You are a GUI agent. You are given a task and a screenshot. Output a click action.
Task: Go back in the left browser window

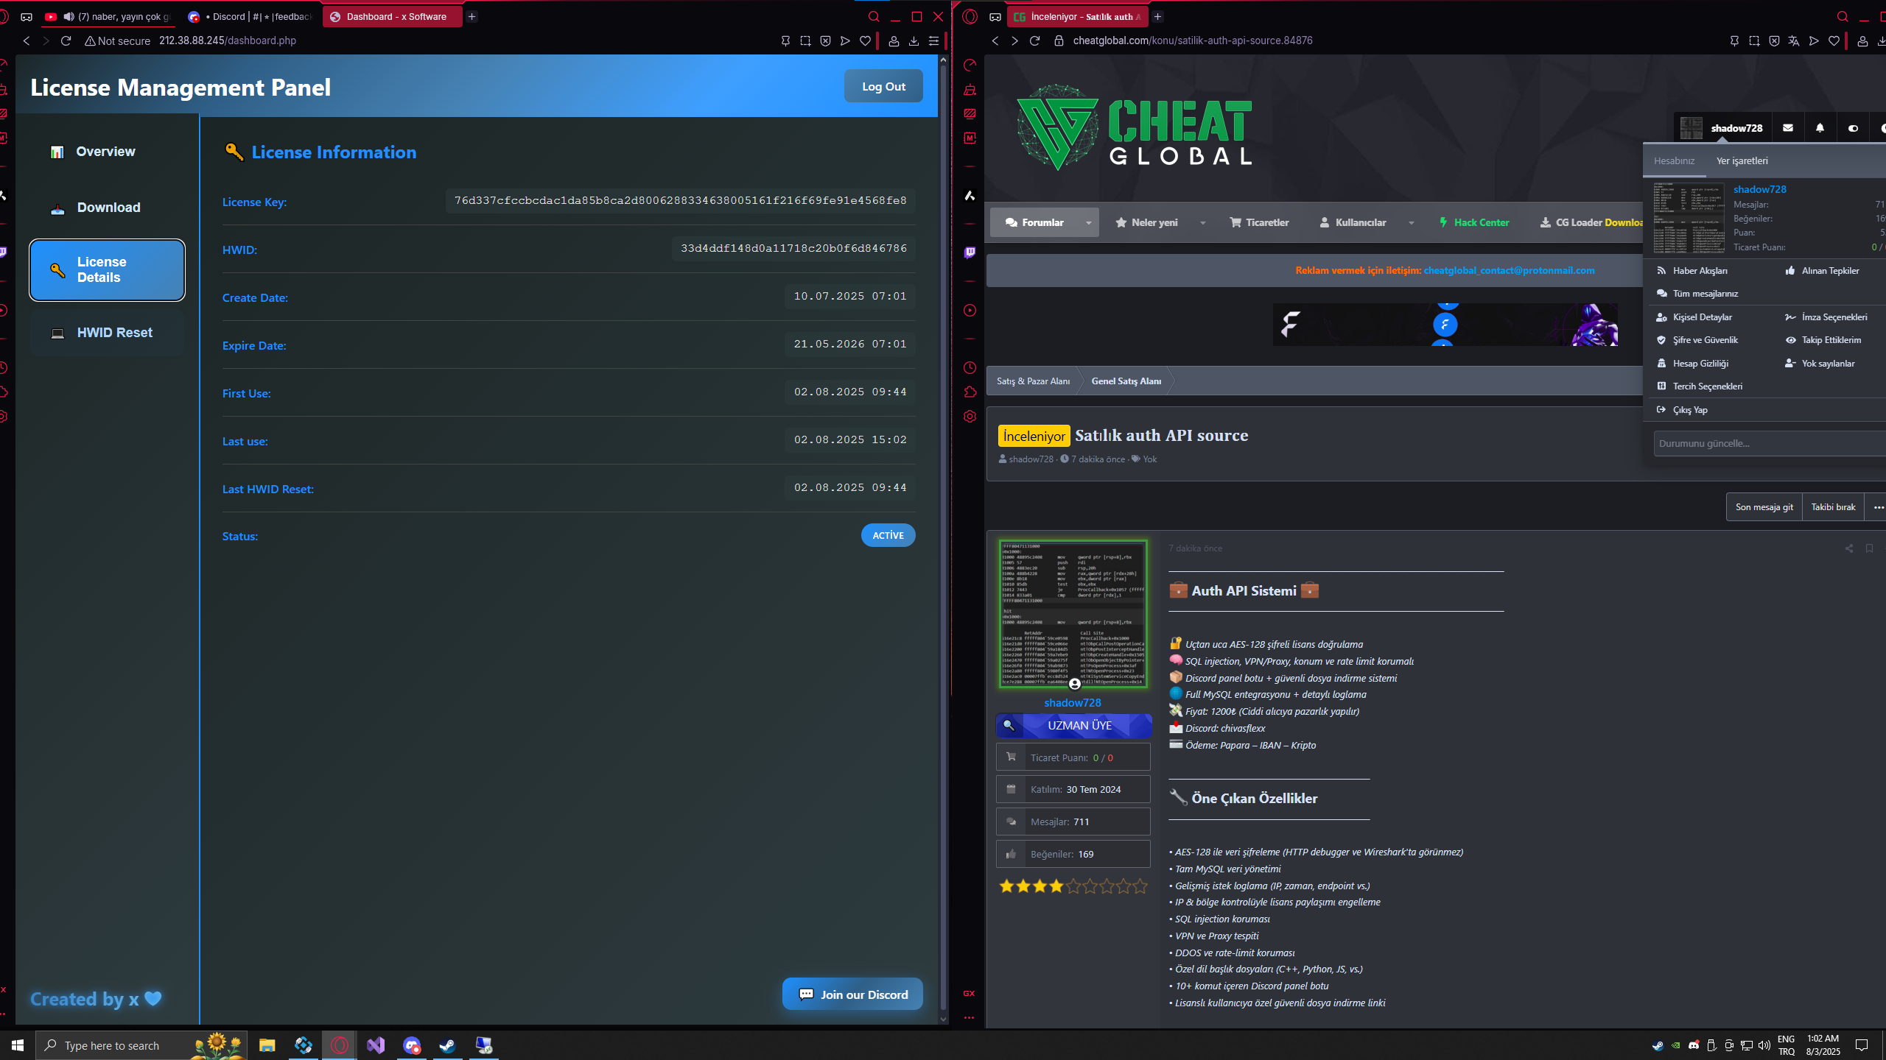[x=27, y=40]
